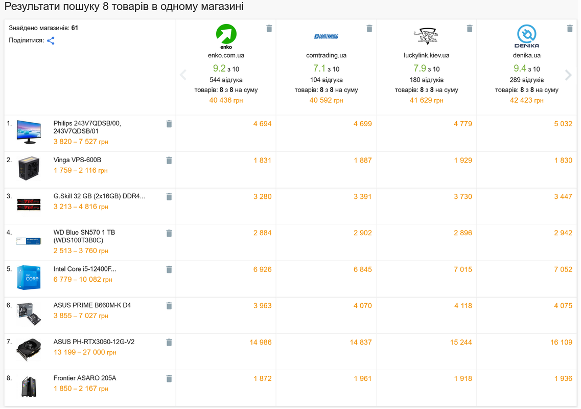This screenshot has height=409, width=581.
Task: Open the Comtrading store logo
Action: [327, 37]
